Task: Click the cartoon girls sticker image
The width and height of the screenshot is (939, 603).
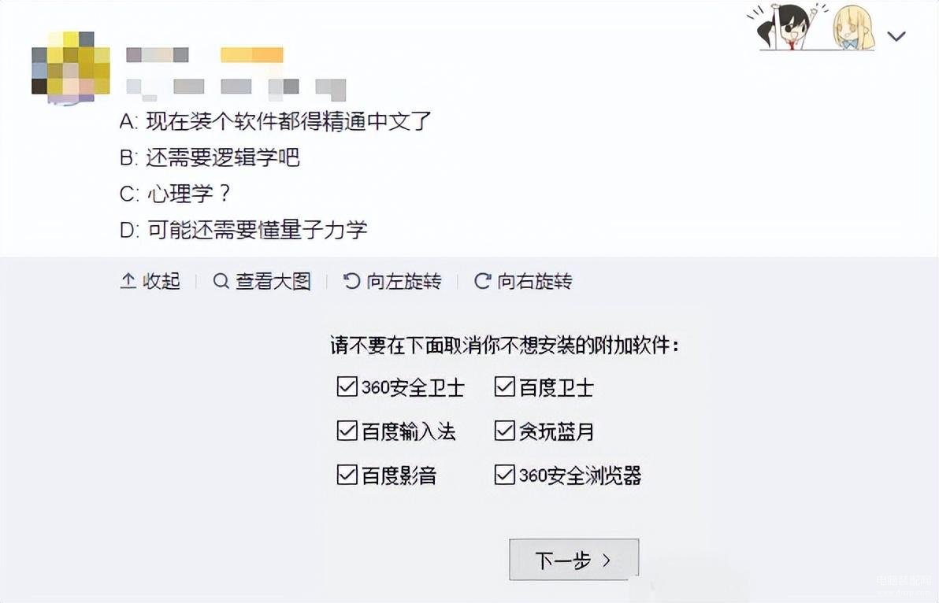Action: click(811, 26)
